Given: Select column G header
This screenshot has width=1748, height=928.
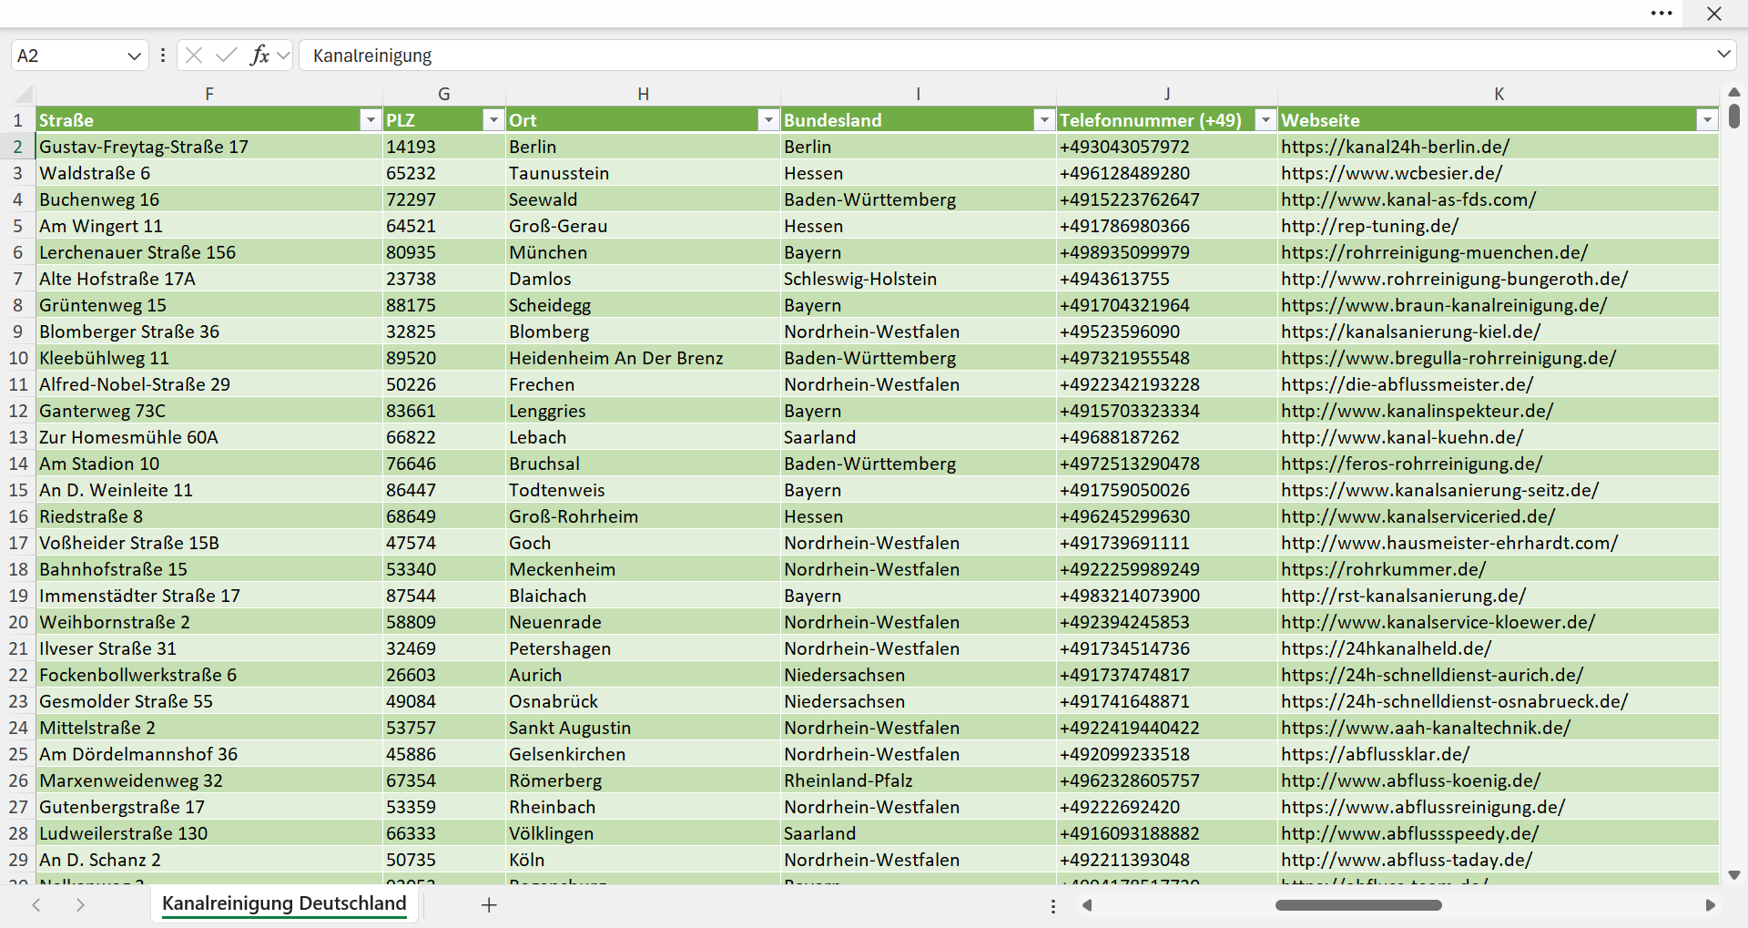Looking at the screenshot, I should 443,94.
